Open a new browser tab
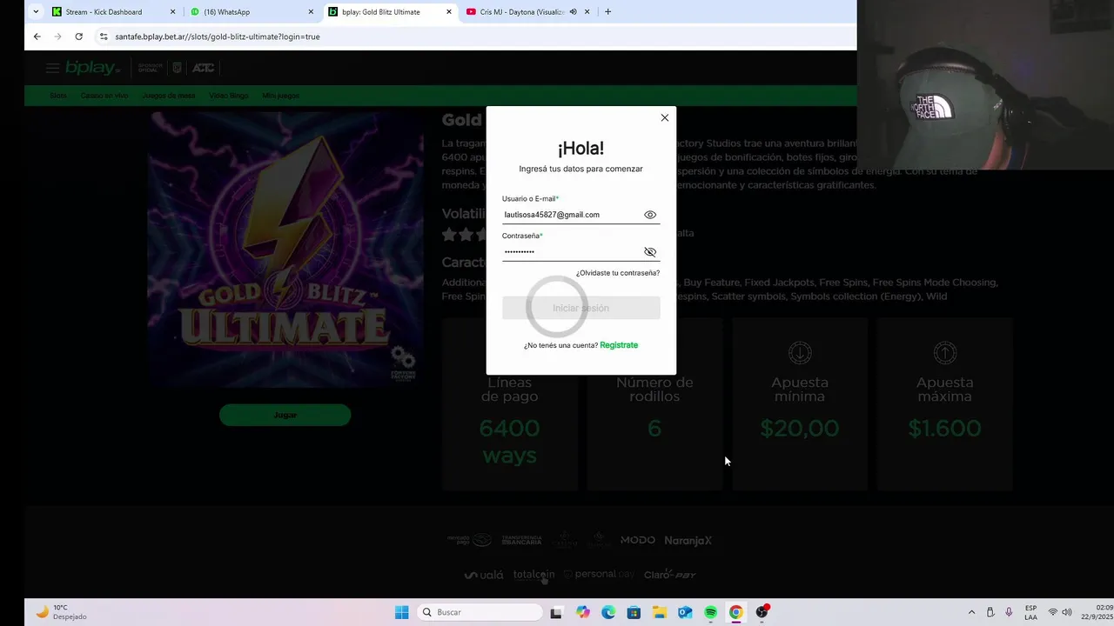Image resolution: width=1114 pixels, height=626 pixels. 607,12
